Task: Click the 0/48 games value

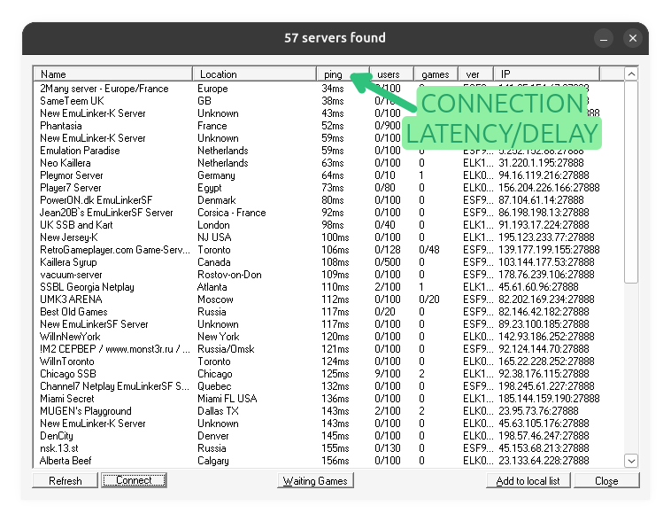Action: [x=429, y=250]
